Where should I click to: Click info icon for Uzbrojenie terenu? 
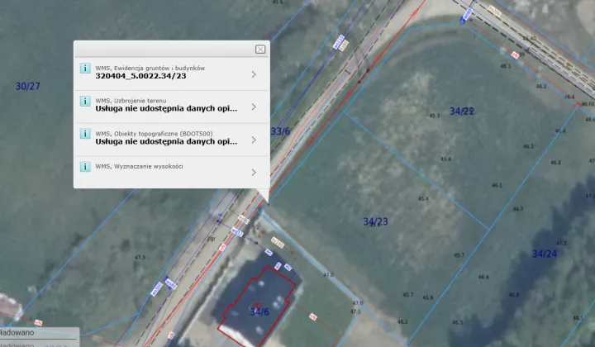point(85,102)
